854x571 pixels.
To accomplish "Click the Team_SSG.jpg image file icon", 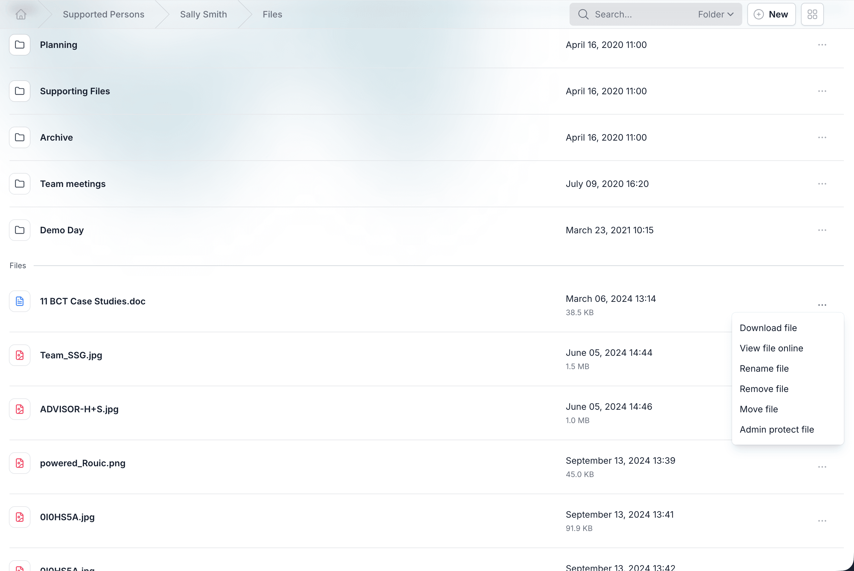I will point(20,355).
